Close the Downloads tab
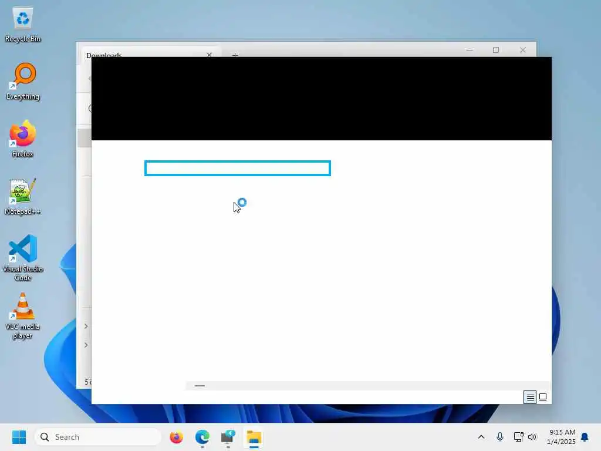 [210, 55]
